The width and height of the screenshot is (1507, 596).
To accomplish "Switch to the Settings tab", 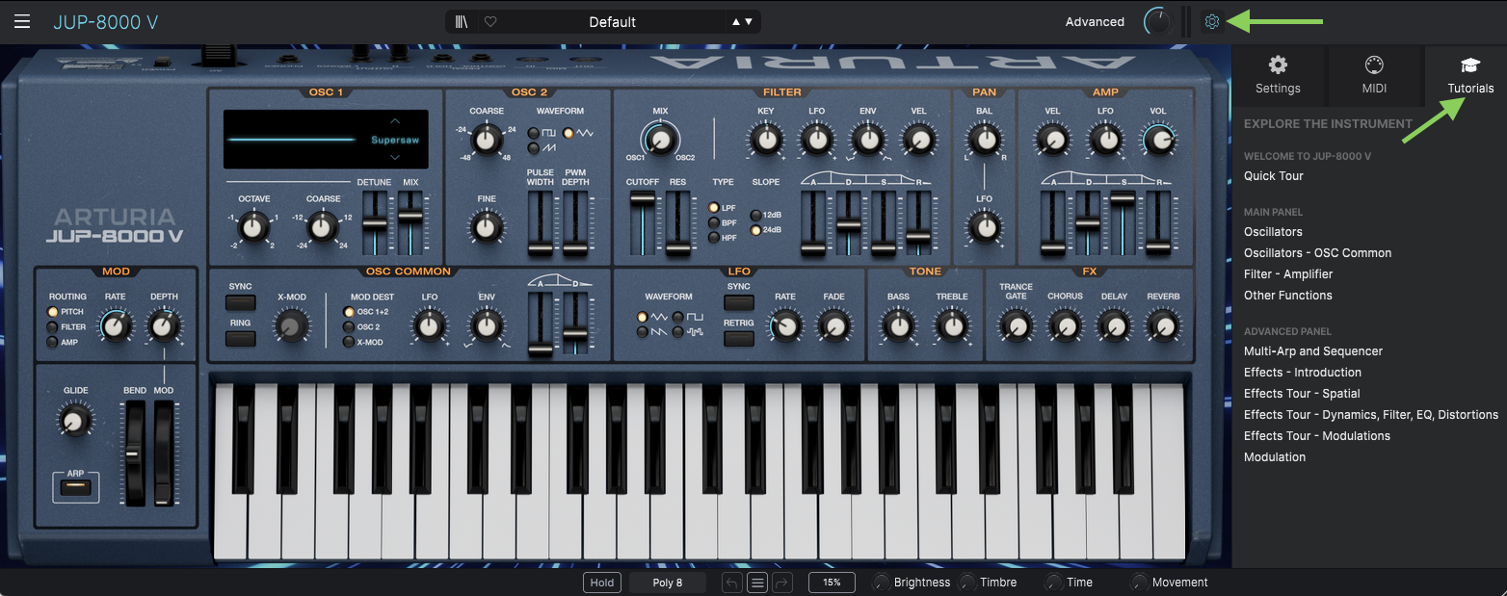I will (x=1278, y=75).
